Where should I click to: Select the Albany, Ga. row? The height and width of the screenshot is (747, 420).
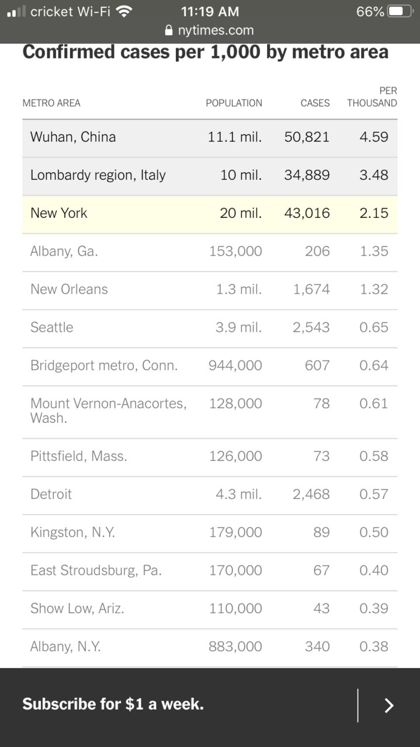pyautogui.click(x=210, y=252)
